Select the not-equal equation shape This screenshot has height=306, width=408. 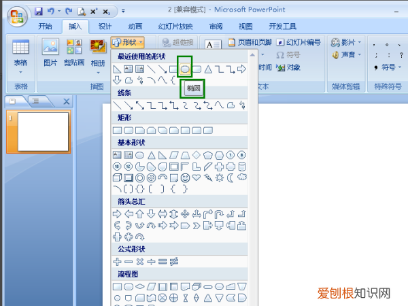(174, 261)
